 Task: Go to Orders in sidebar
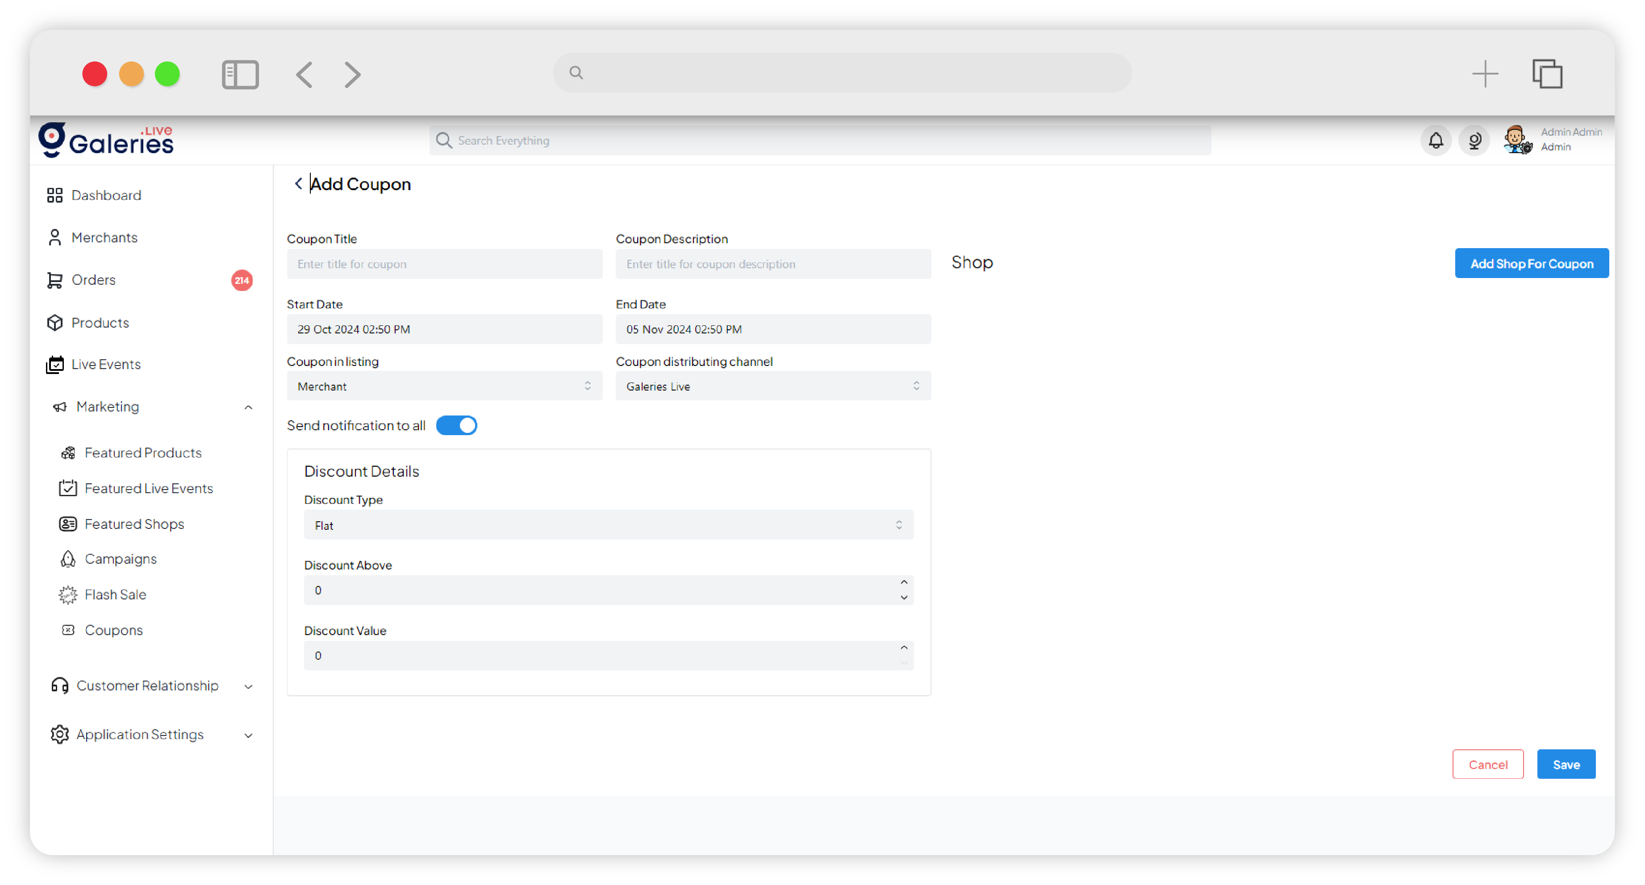tap(93, 280)
